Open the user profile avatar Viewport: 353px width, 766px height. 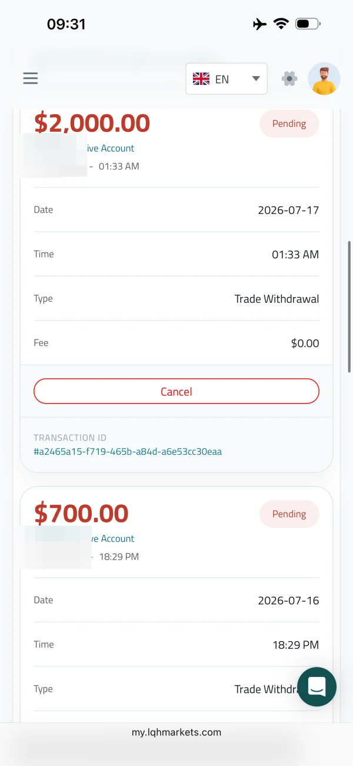coord(324,79)
